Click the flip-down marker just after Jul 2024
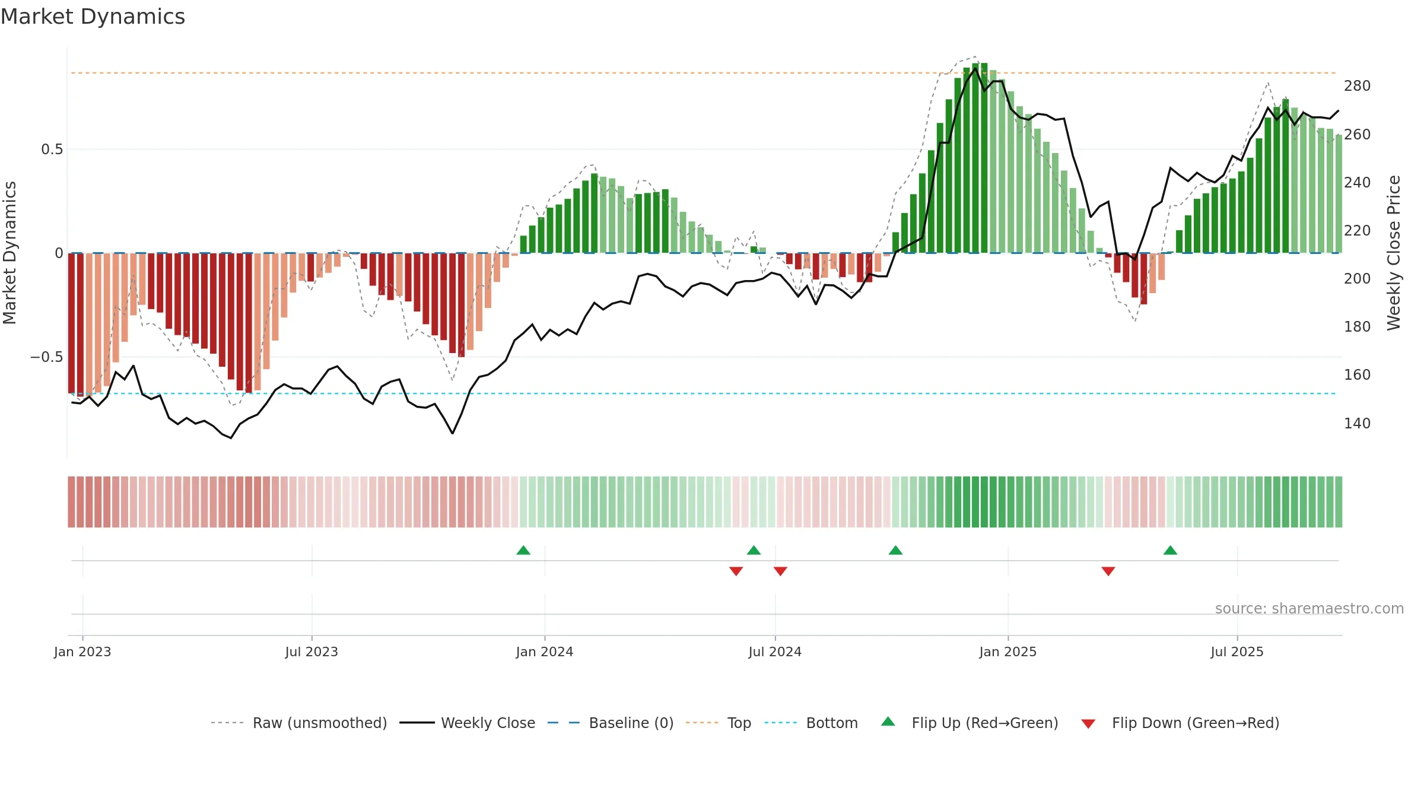 [780, 571]
